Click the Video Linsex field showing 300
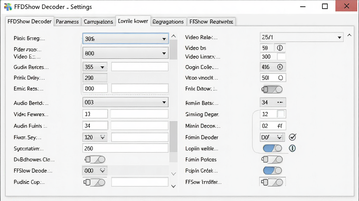 [268, 57]
